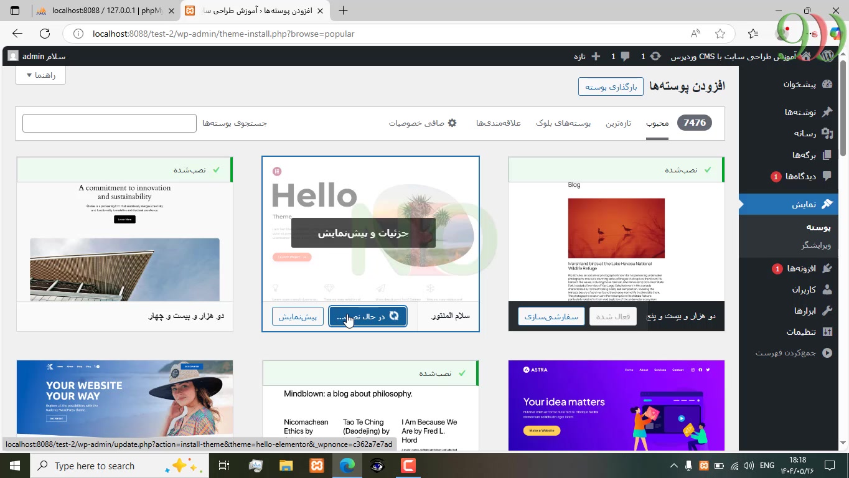Open the دیدگاه‌ها comments bubble icon

point(827,176)
